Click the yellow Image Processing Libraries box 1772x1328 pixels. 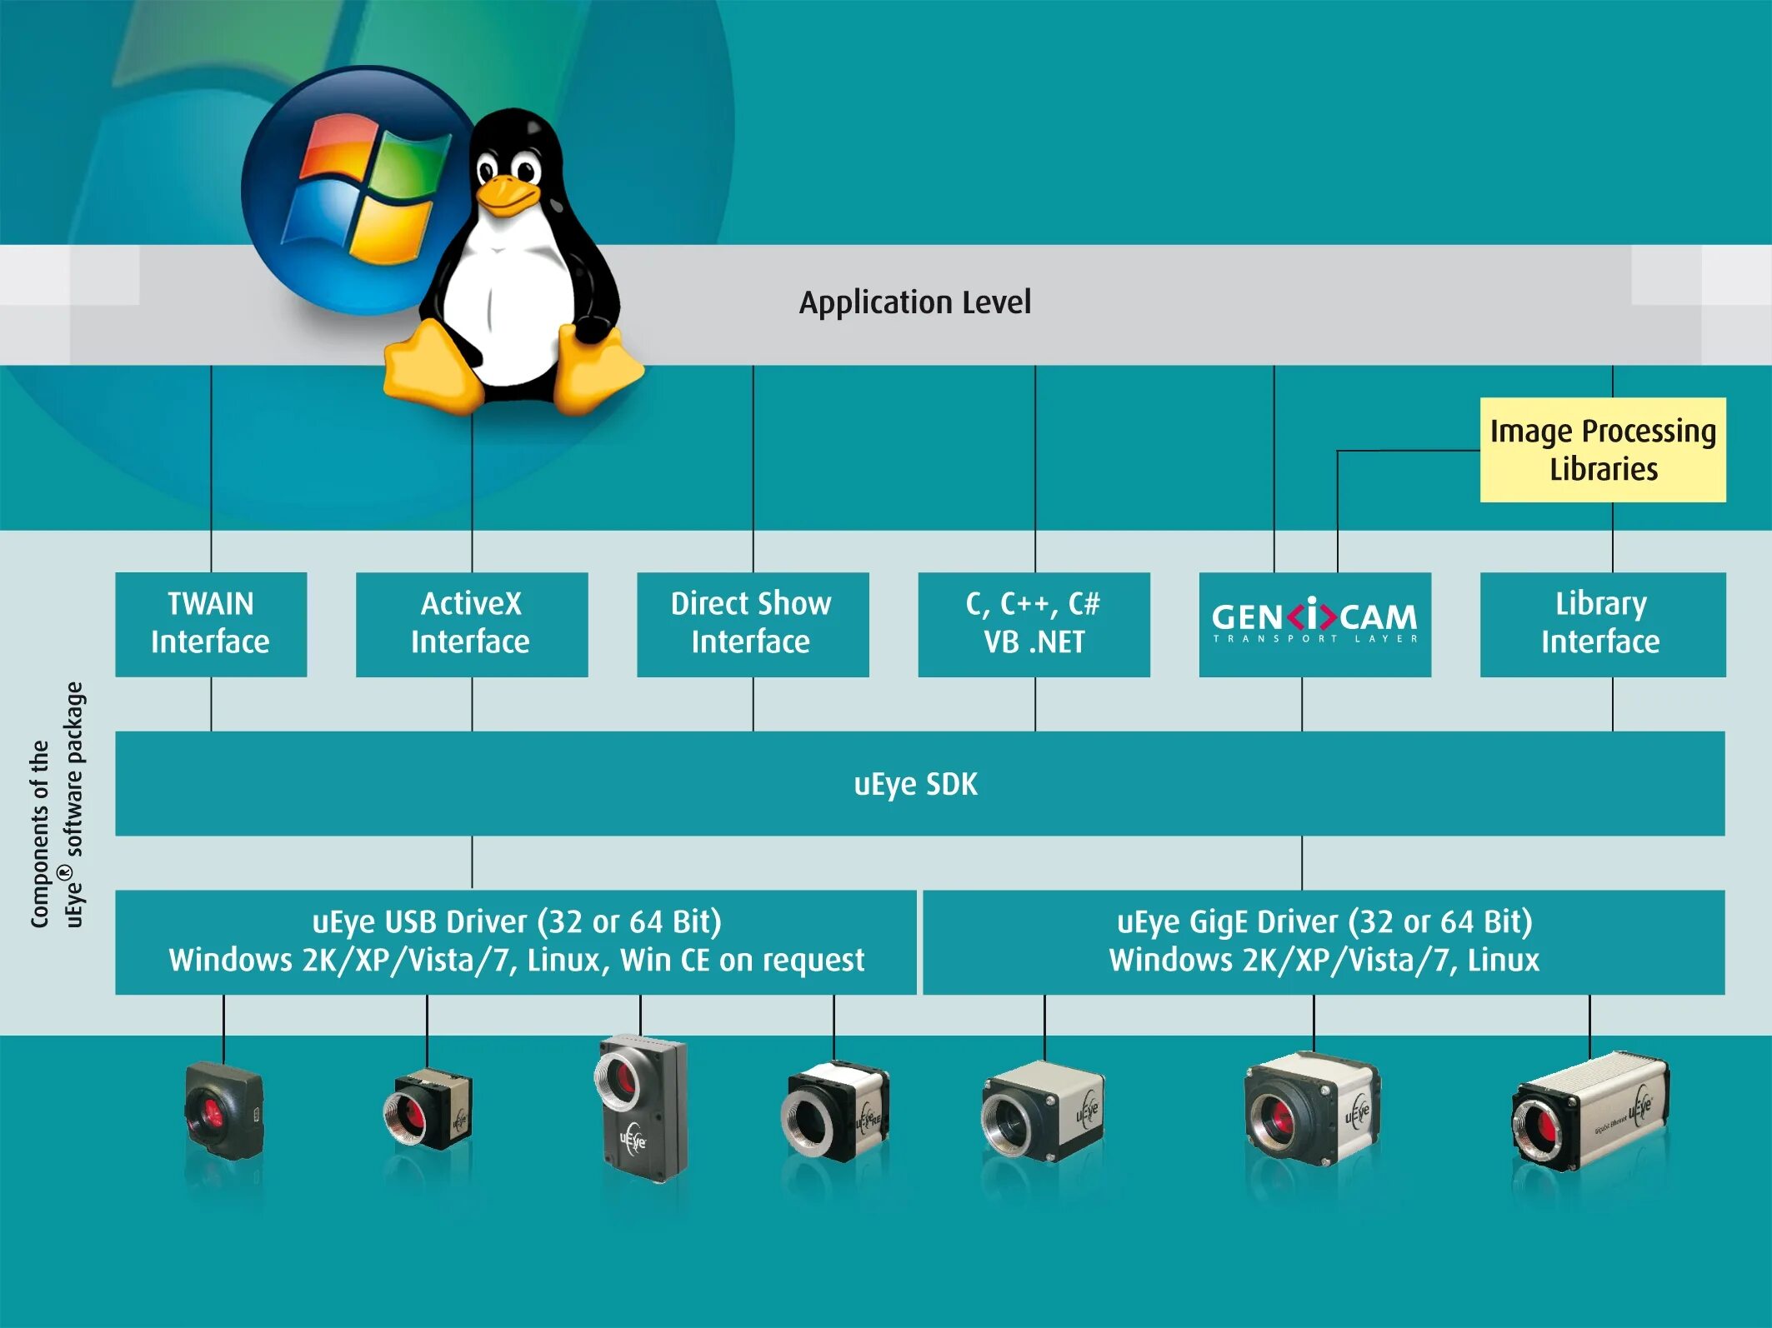pyautogui.click(x=1602, y=450)
